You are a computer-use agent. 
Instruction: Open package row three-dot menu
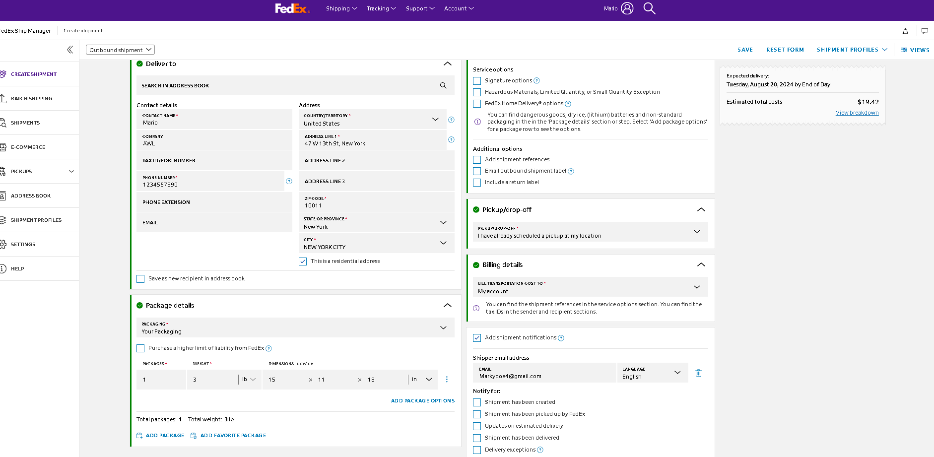(447, 379)
